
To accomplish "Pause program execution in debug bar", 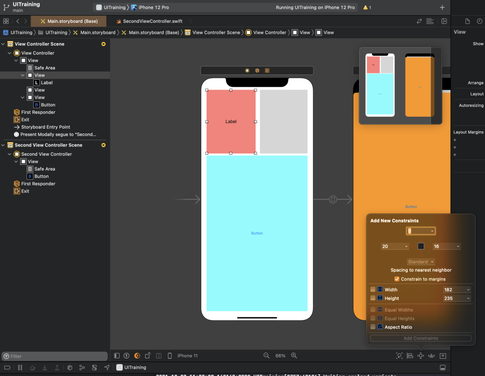I will pyautogui.click(x=20, y=368).
